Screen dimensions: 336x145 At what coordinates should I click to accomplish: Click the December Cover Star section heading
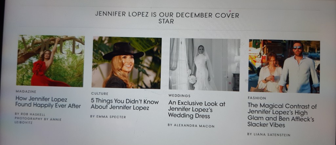(167, 18)
